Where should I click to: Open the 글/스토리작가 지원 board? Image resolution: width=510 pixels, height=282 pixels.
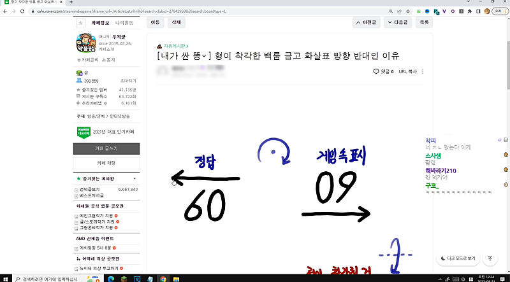coord(97,222)
